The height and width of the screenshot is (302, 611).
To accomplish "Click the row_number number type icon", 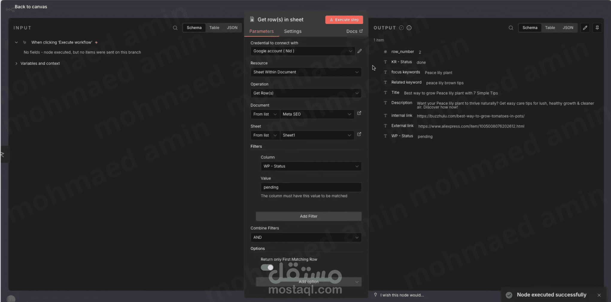I will coord(385,52).
